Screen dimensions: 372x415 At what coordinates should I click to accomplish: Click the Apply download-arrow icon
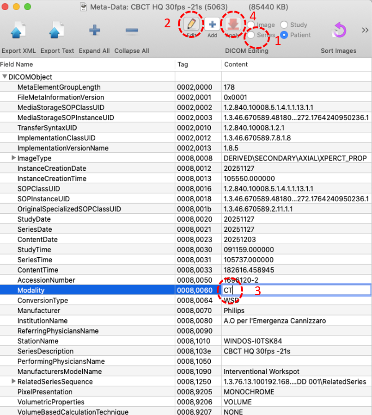click(x=233, y=25)
